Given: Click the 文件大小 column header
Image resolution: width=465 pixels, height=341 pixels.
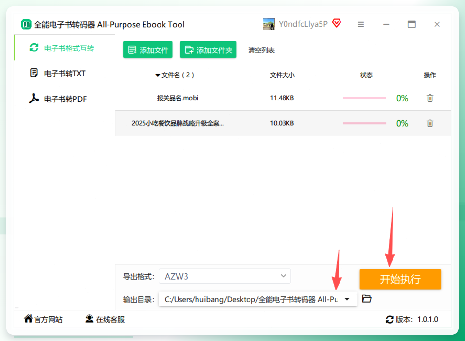Looking at the screenshot, I should point(282,75).
